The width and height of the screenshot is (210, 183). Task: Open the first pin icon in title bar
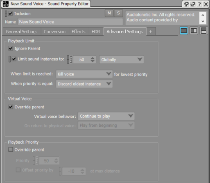coord(186,4)
